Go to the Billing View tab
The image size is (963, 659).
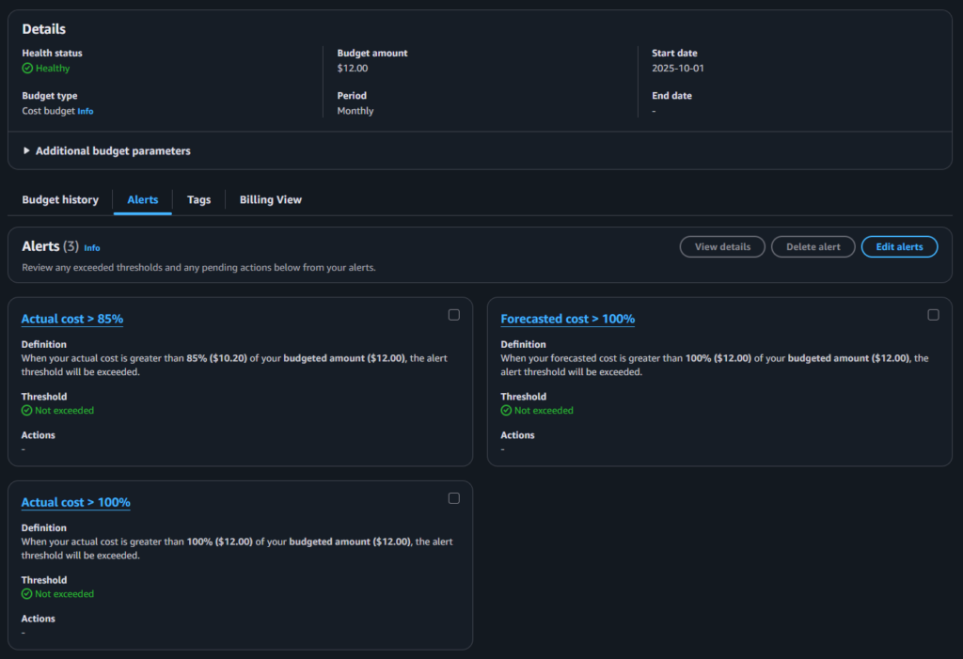tap(271, 200)
